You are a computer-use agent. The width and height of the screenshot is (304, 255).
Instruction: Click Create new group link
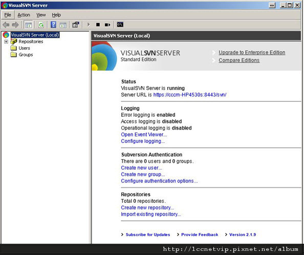[x=143, y=174]
